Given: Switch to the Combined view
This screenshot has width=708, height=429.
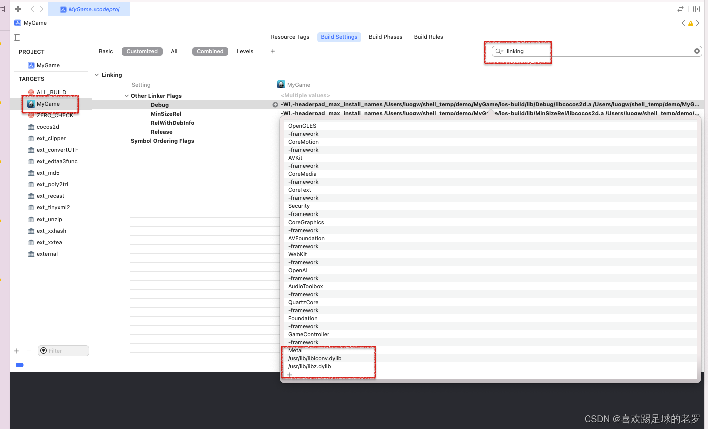Looking at the screenshot, I should [210, 51].
